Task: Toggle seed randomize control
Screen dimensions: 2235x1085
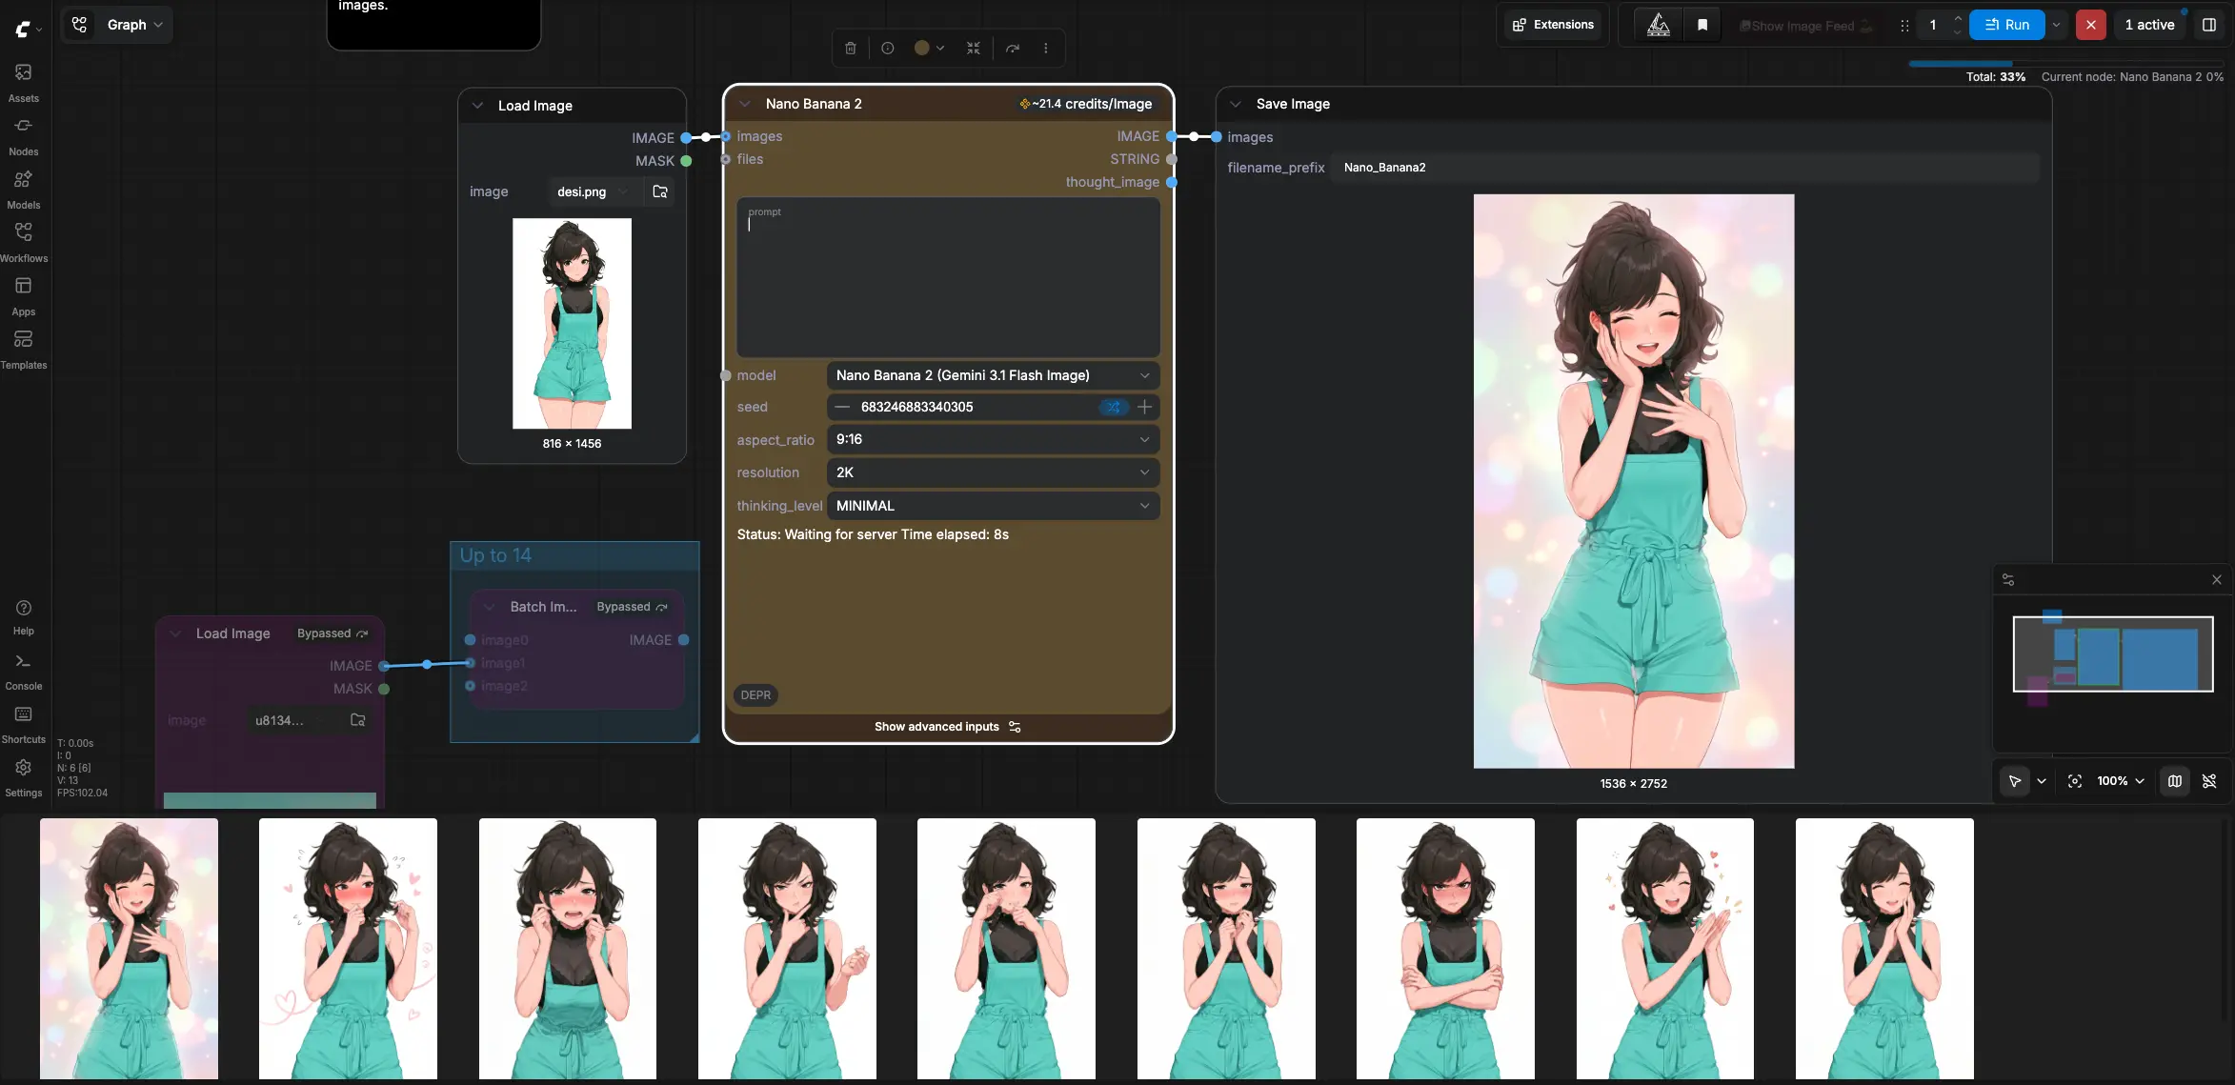Action: 1114,407
